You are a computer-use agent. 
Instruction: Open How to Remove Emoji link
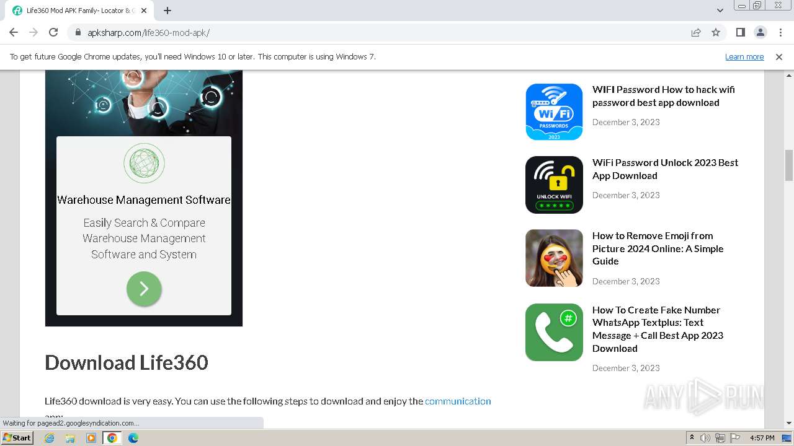(658, 248)
